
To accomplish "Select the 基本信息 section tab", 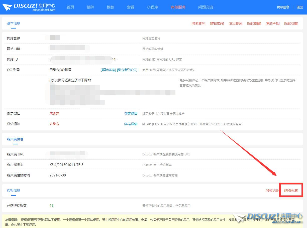I will 14,23.
